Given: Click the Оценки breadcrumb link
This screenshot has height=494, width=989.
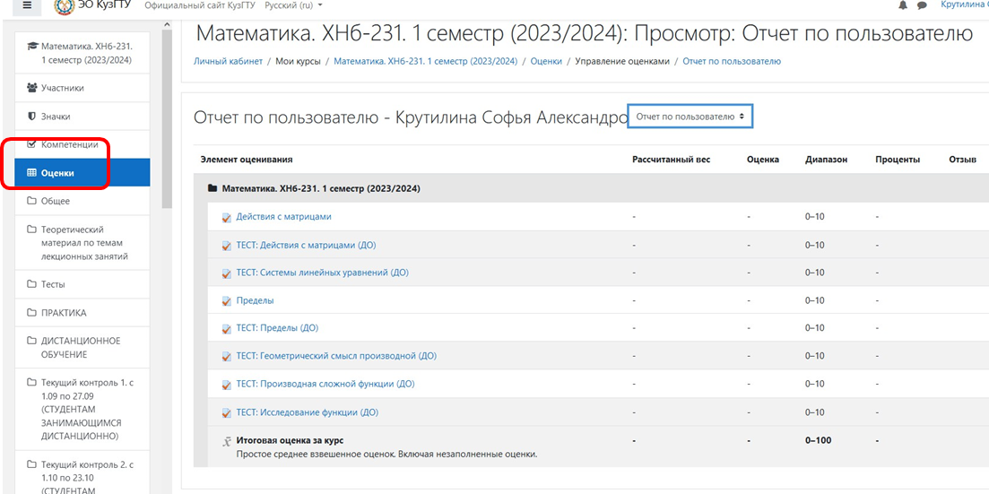Looking at the screenshot, I should coord(546,62).
